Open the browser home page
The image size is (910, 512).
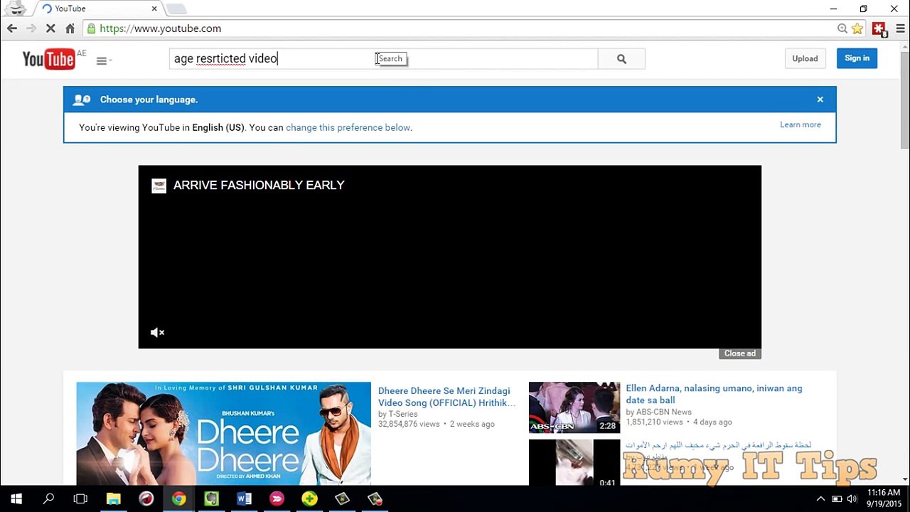[x=70, y=28]
